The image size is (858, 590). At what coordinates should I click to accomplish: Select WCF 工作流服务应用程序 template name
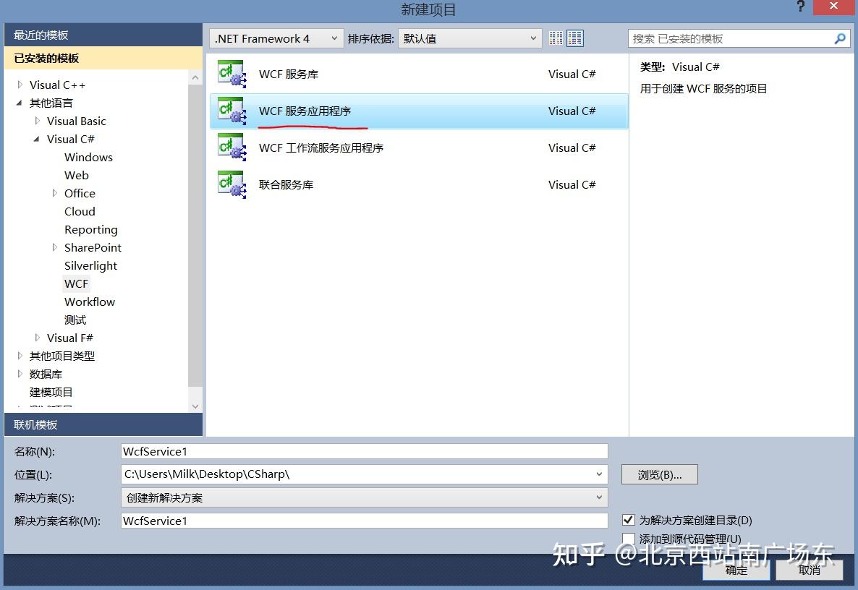(321, 147)
